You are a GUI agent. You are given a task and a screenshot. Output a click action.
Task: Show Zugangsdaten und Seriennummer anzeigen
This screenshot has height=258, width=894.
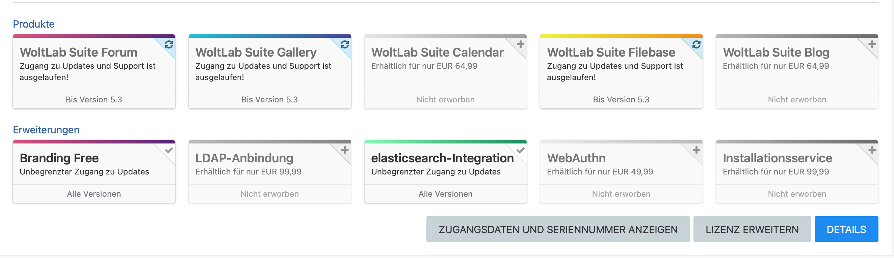click(x=558, y=229)
